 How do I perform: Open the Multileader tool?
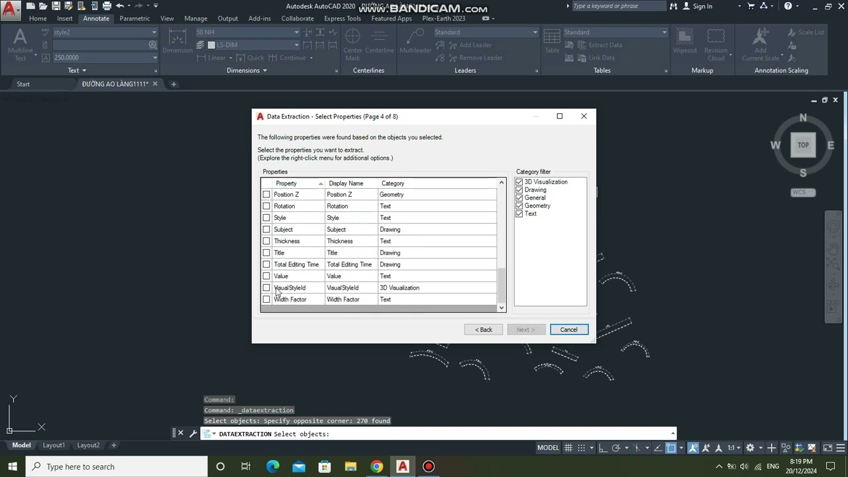[x=415, y=44]
